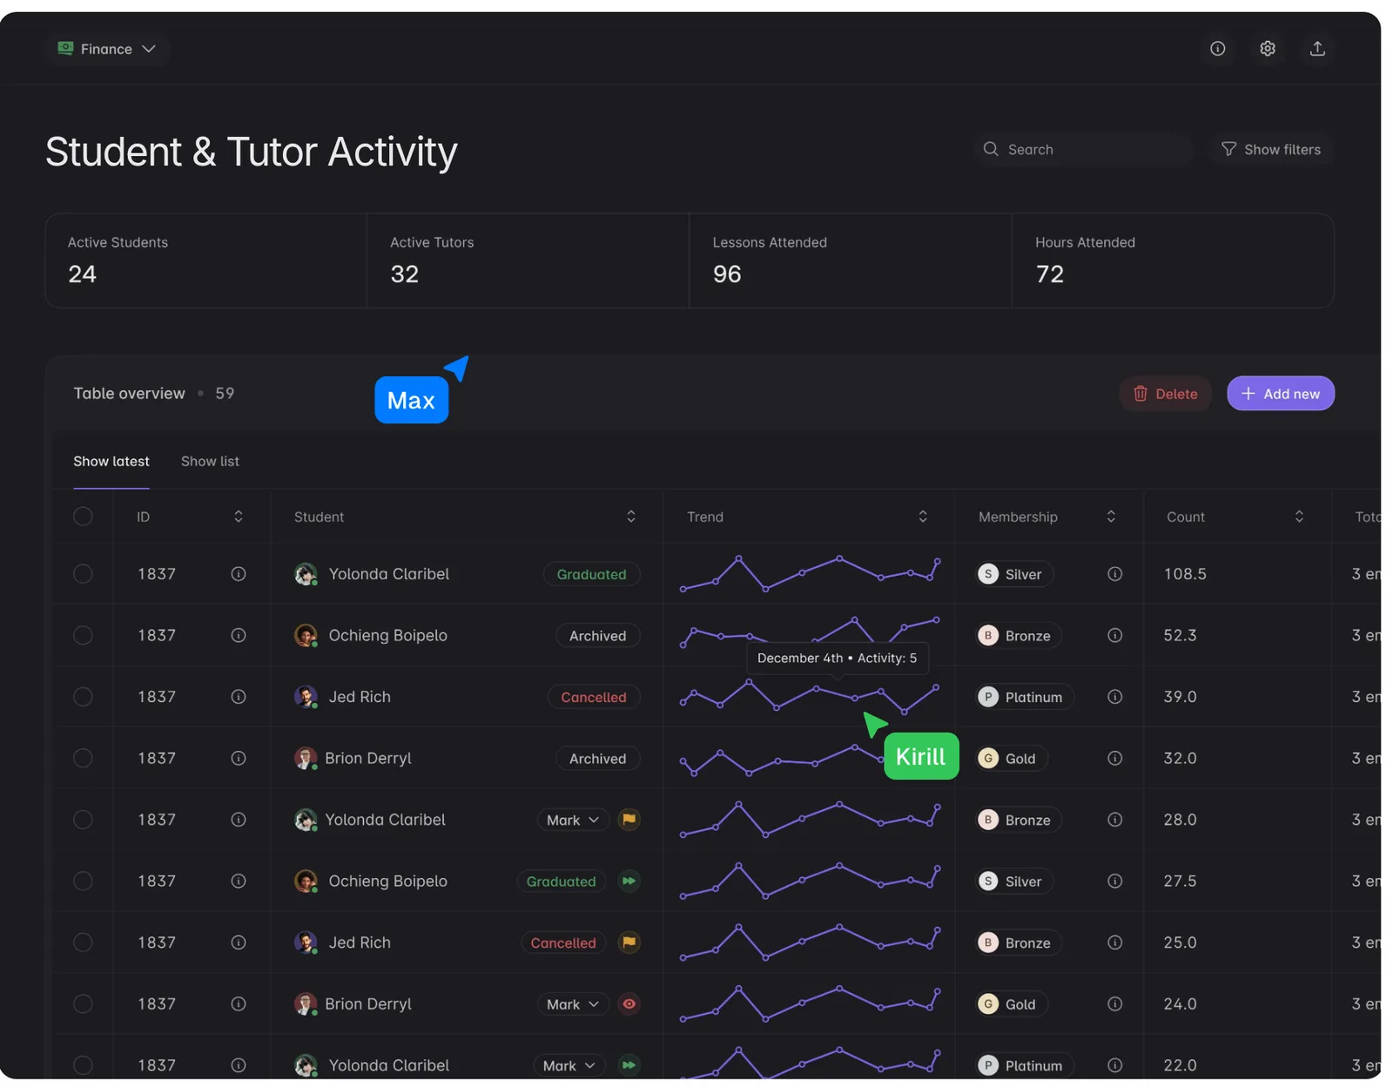Click green forward icon in Yolonda Claribel 22.0 row
The height and width of the screenshot is (1088, 1393).
pos(629,1065)
